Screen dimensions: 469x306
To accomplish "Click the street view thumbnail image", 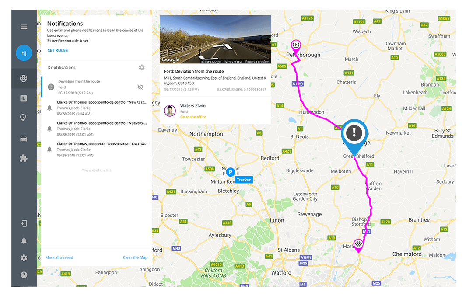I will [215, 39].
